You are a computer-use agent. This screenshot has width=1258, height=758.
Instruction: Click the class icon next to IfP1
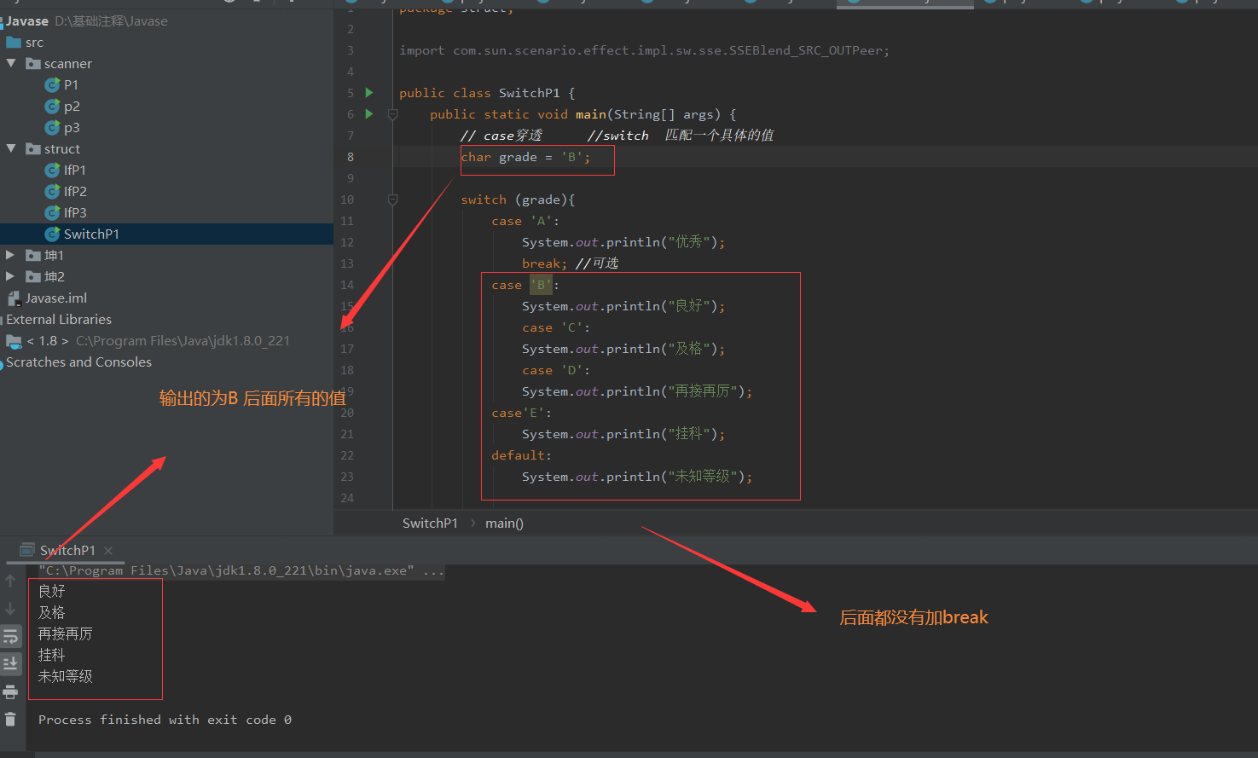click(x=52, y=170)
